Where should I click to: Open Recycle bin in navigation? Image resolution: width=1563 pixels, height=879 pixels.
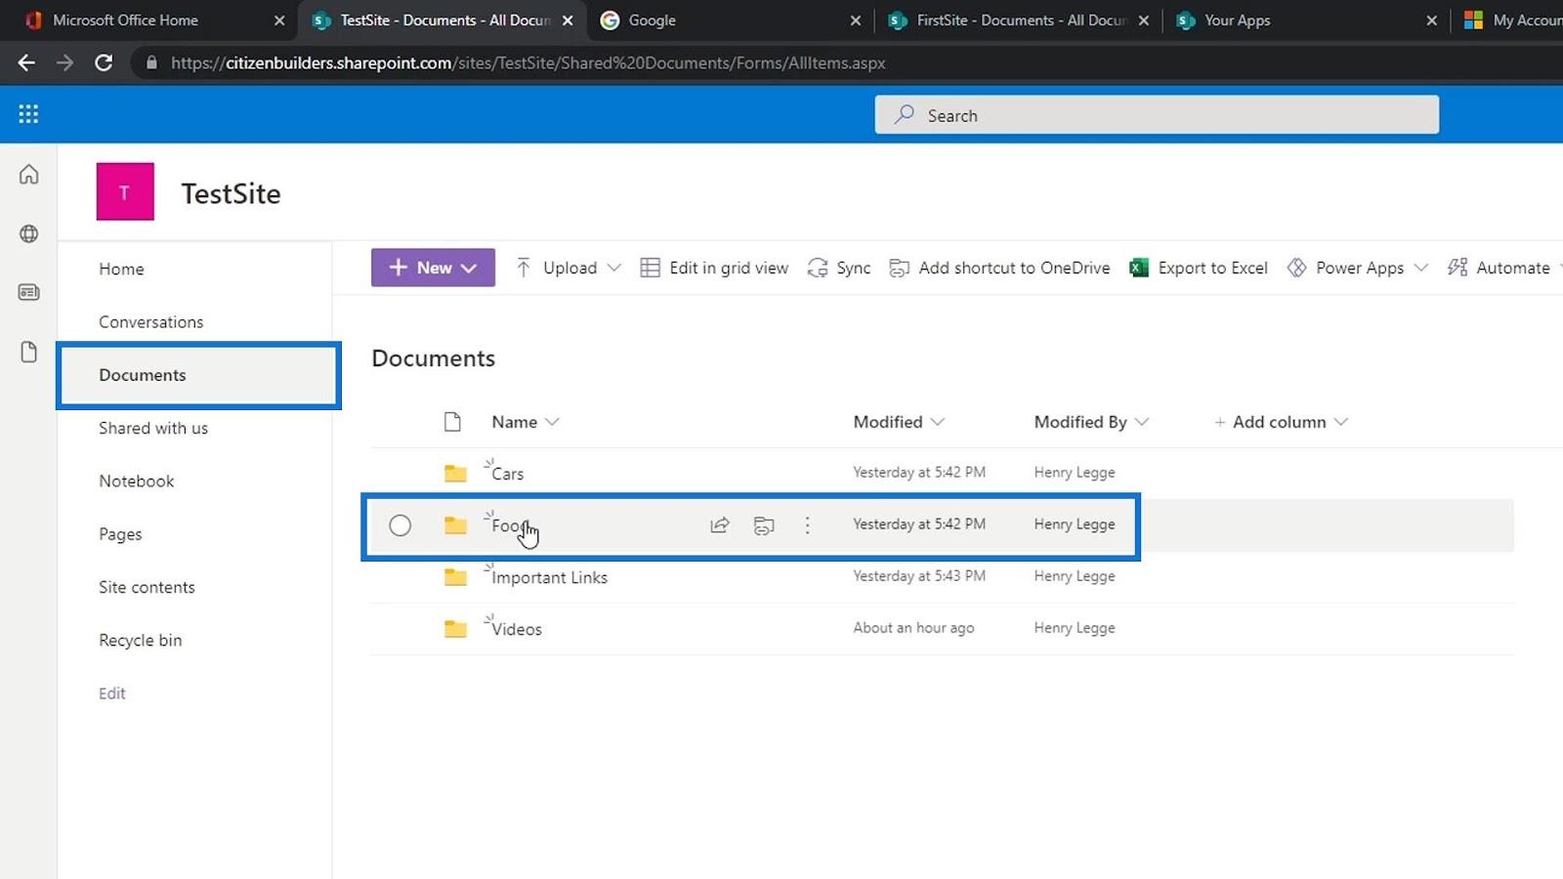(141, 641)
